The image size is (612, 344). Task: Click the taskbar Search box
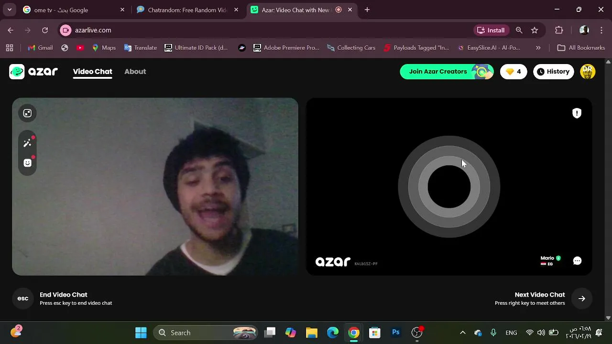206,333
